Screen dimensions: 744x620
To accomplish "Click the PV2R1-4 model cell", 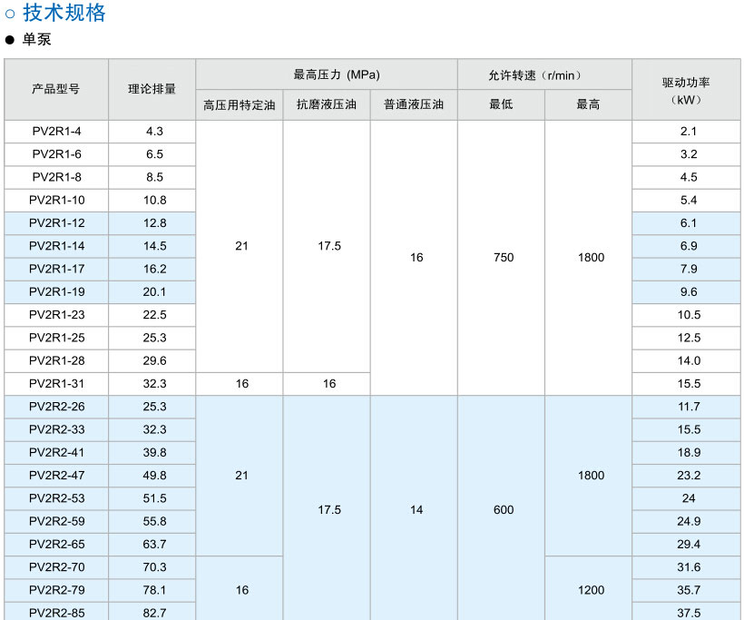I will click(x=56, y=132).
